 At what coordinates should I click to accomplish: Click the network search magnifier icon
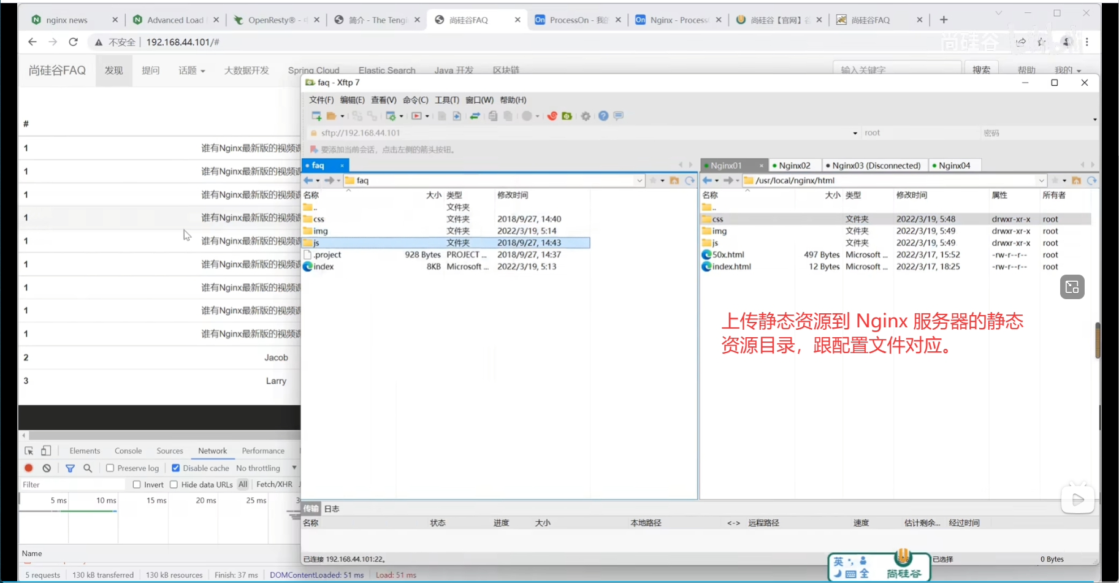(x=88, y=468)
